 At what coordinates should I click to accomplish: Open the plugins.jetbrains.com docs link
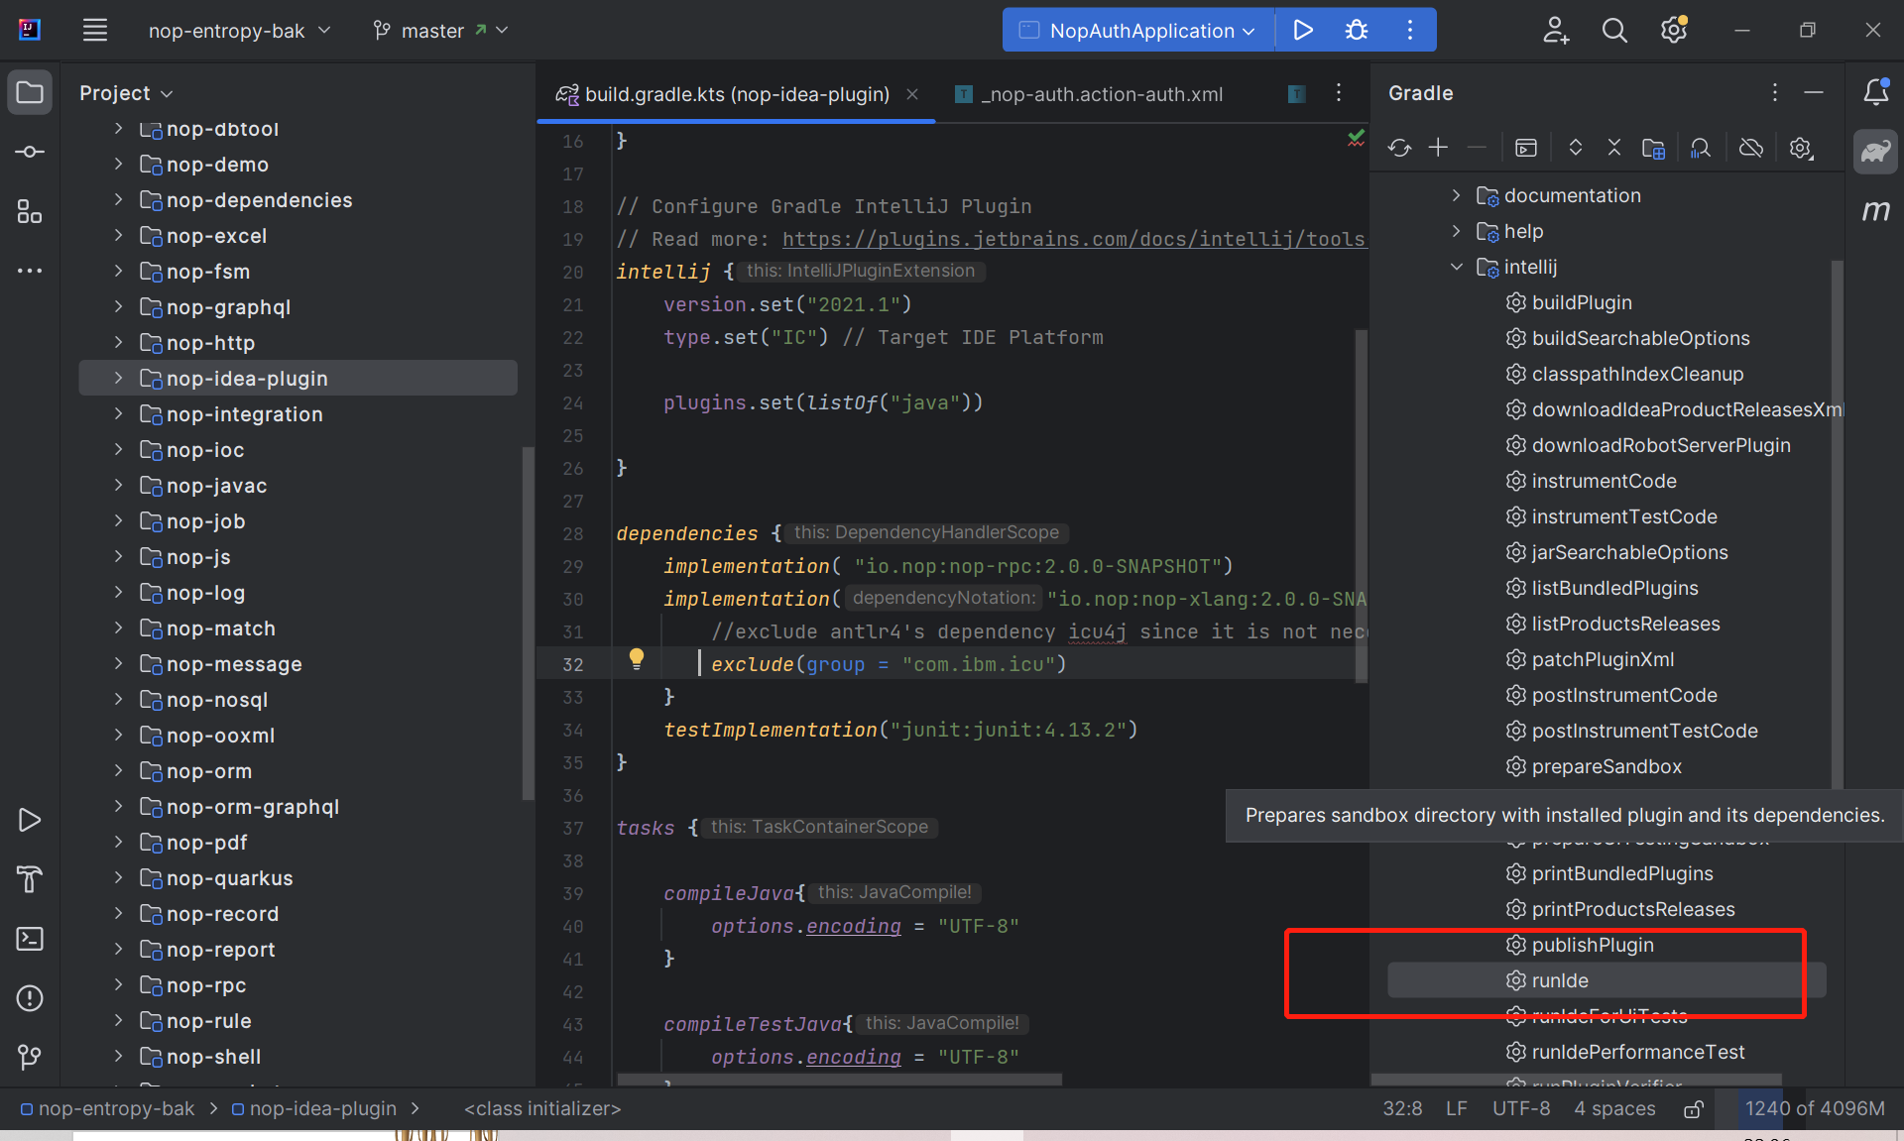pyautogui.click(x=1074, y=239)
